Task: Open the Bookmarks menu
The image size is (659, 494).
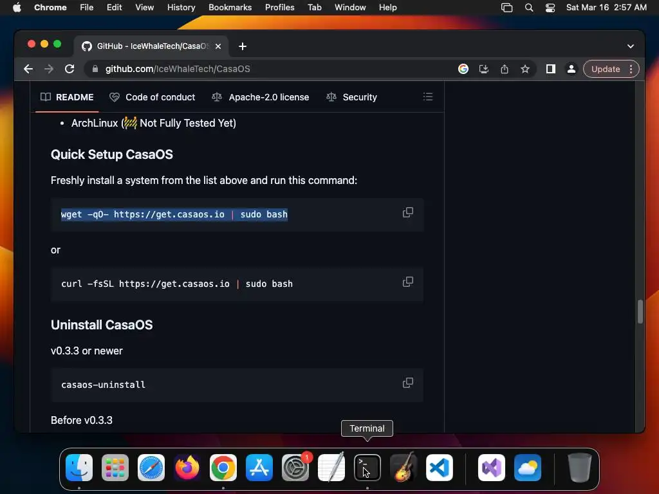Action: 230,8
